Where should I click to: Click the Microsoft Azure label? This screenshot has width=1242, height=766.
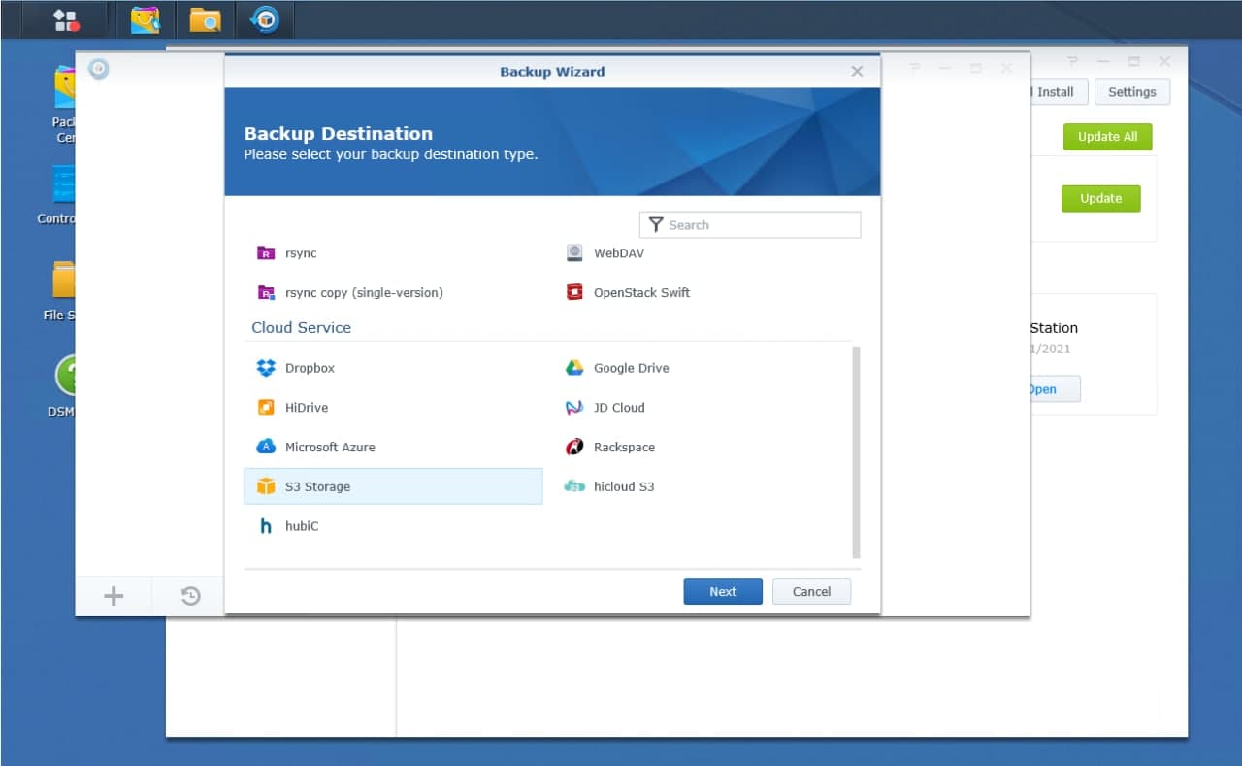(330, 448)
